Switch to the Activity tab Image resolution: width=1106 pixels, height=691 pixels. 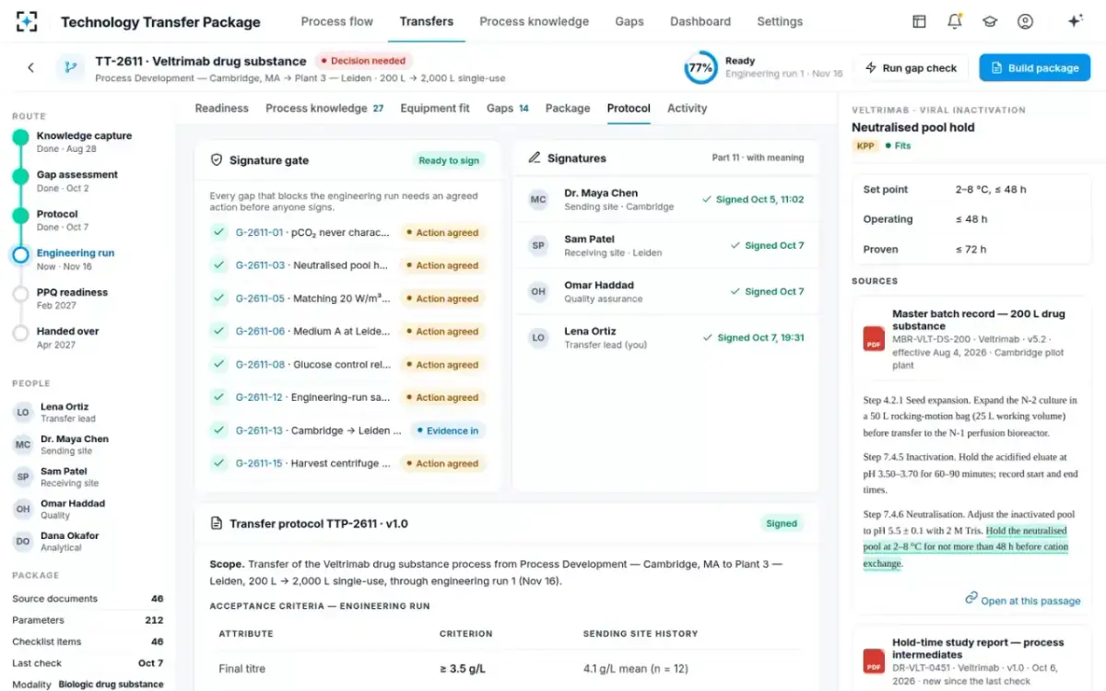[688, 108]
